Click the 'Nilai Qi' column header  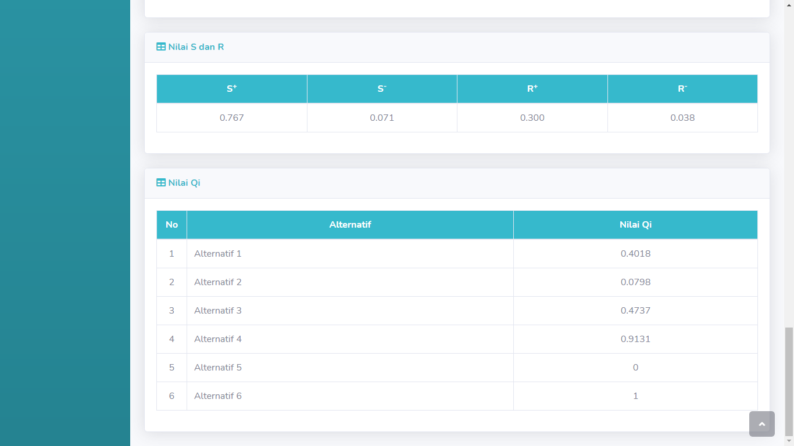tap(635, 225)
